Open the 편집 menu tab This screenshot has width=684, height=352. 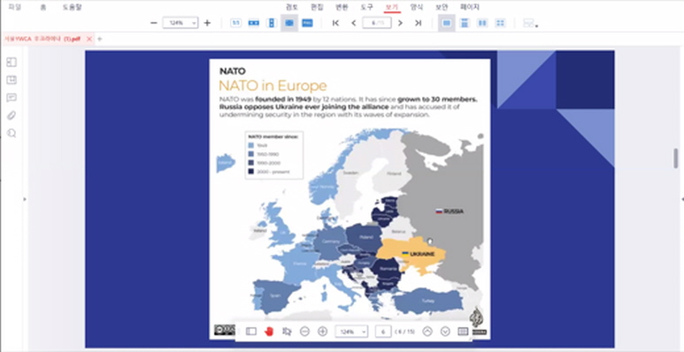click(x=317, y=7)
